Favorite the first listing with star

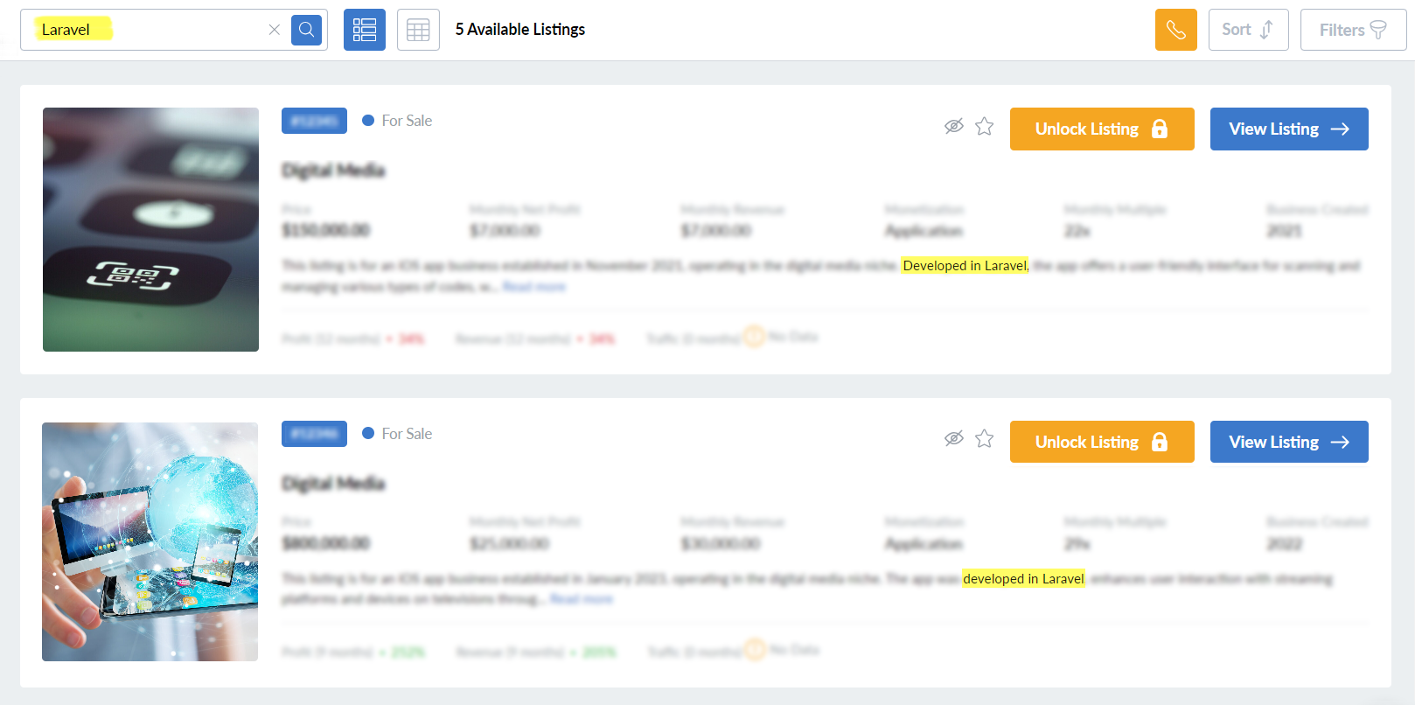coord(985,126)
